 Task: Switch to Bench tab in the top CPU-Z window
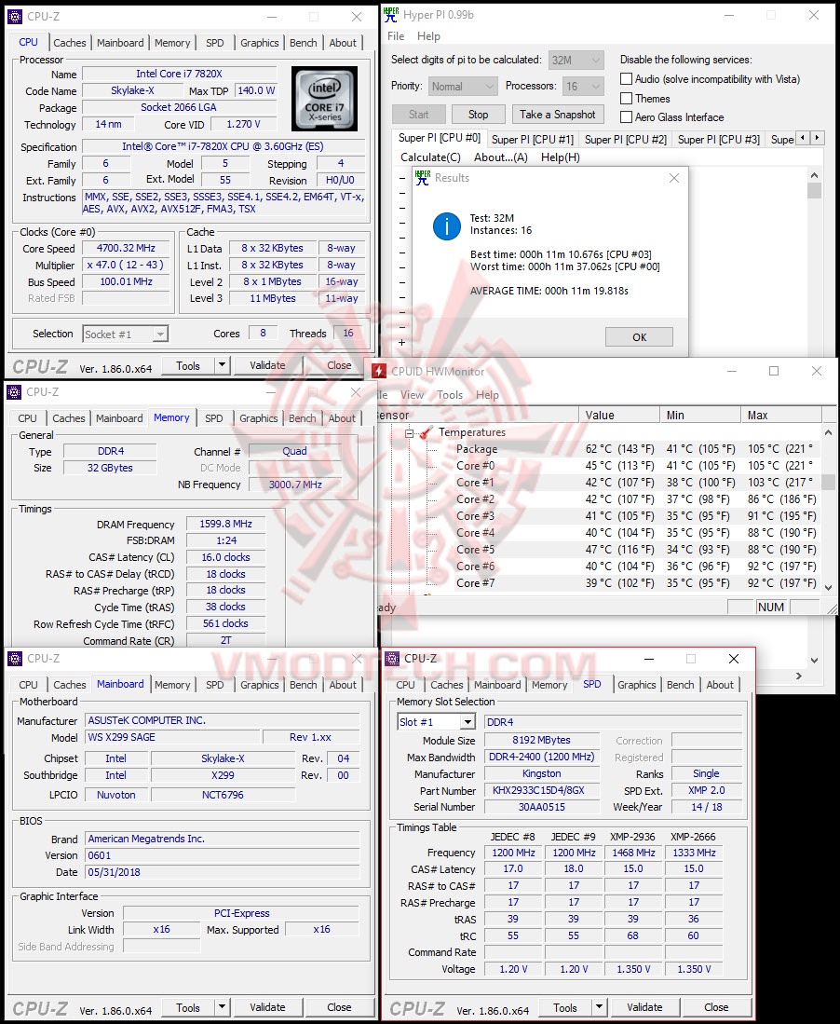click(x=303, y=43)
